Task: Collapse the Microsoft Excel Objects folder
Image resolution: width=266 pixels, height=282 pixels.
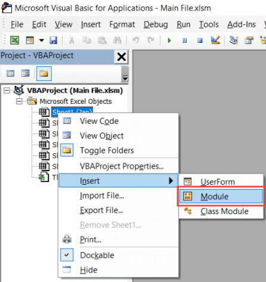Action: point(19,101)
